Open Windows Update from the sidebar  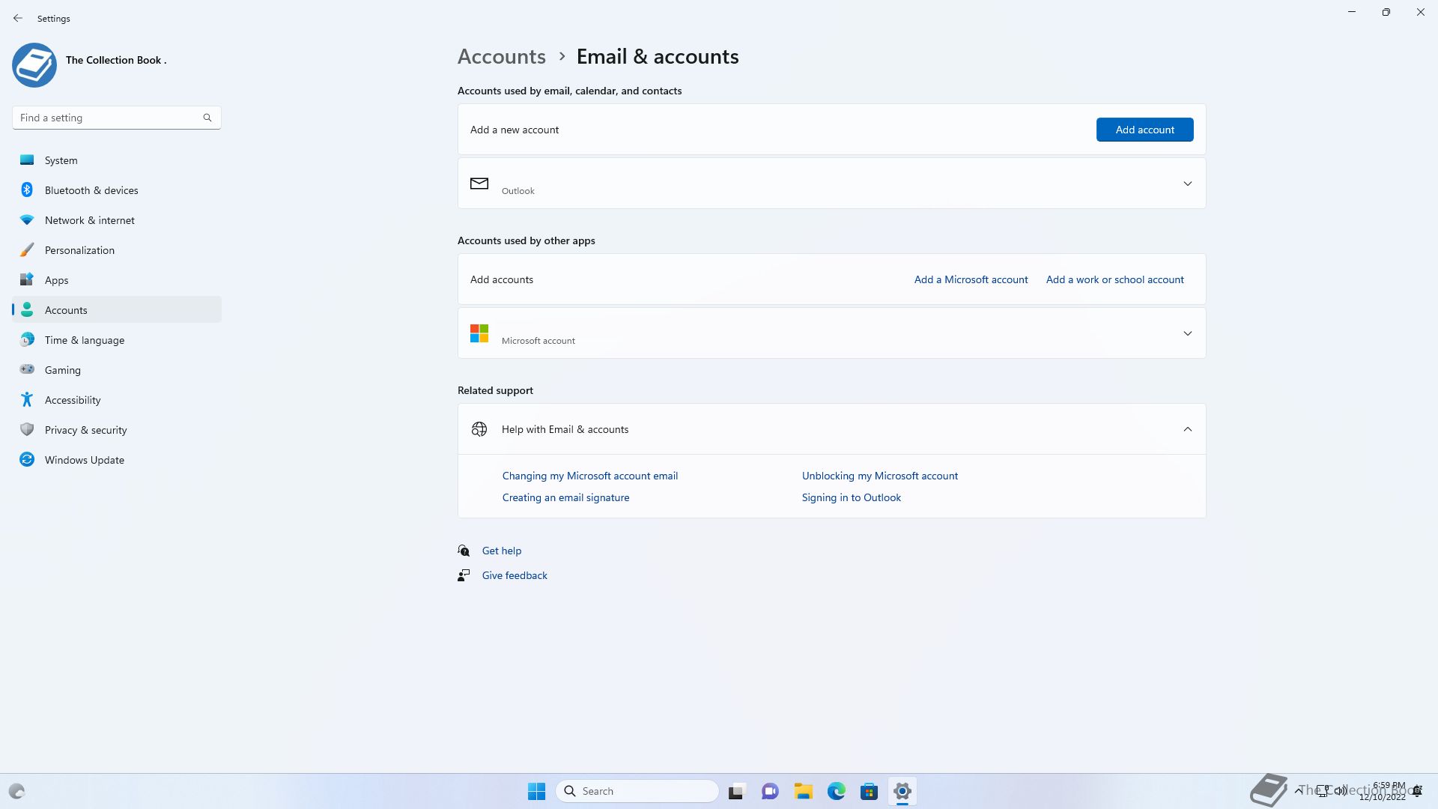tap(116, 460)
